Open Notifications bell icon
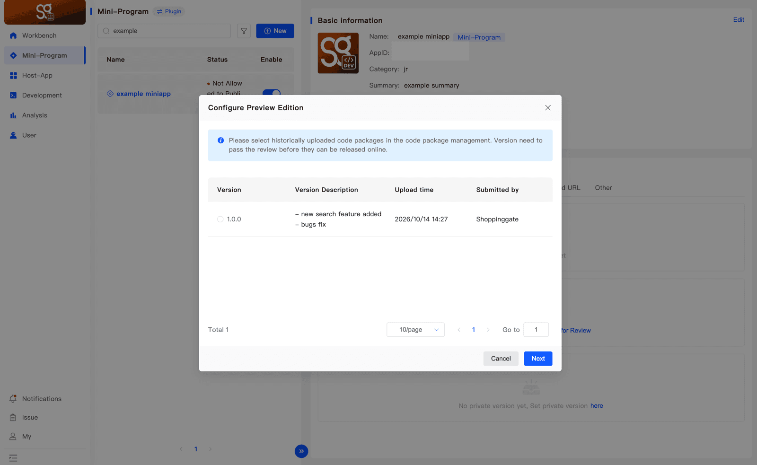Viewport: 757px width, 465px height. (13, 398)
